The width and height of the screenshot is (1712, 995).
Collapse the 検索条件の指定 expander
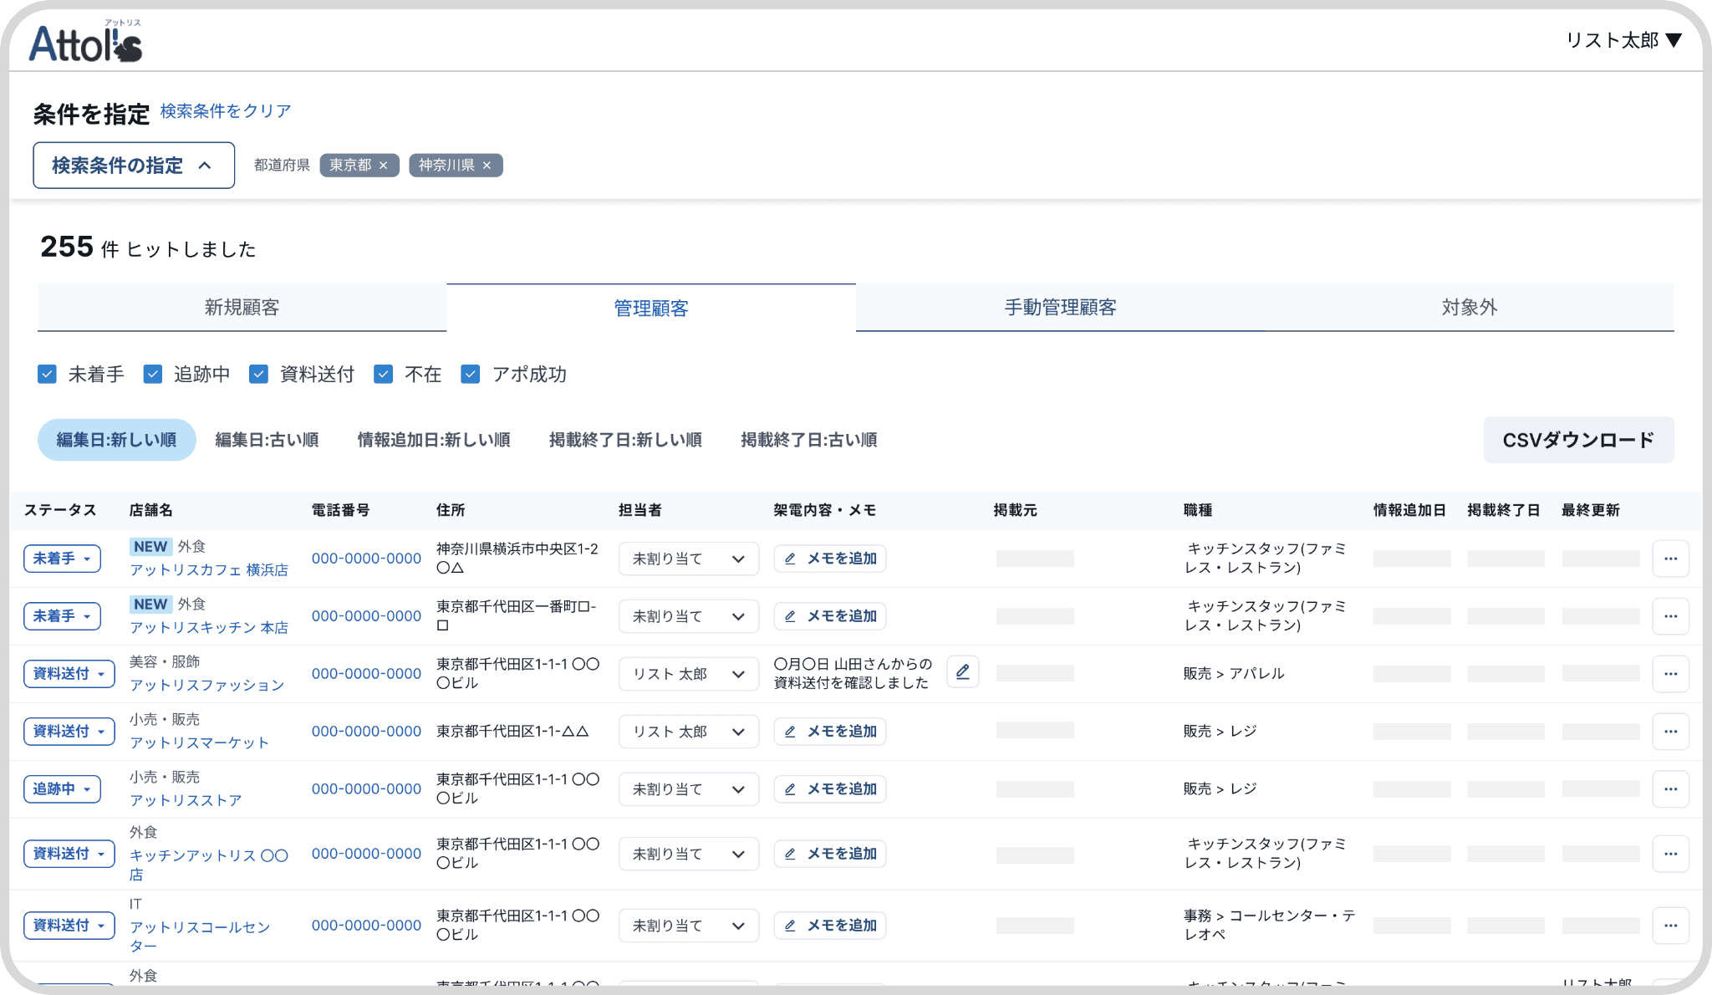(x=134, y=166)
